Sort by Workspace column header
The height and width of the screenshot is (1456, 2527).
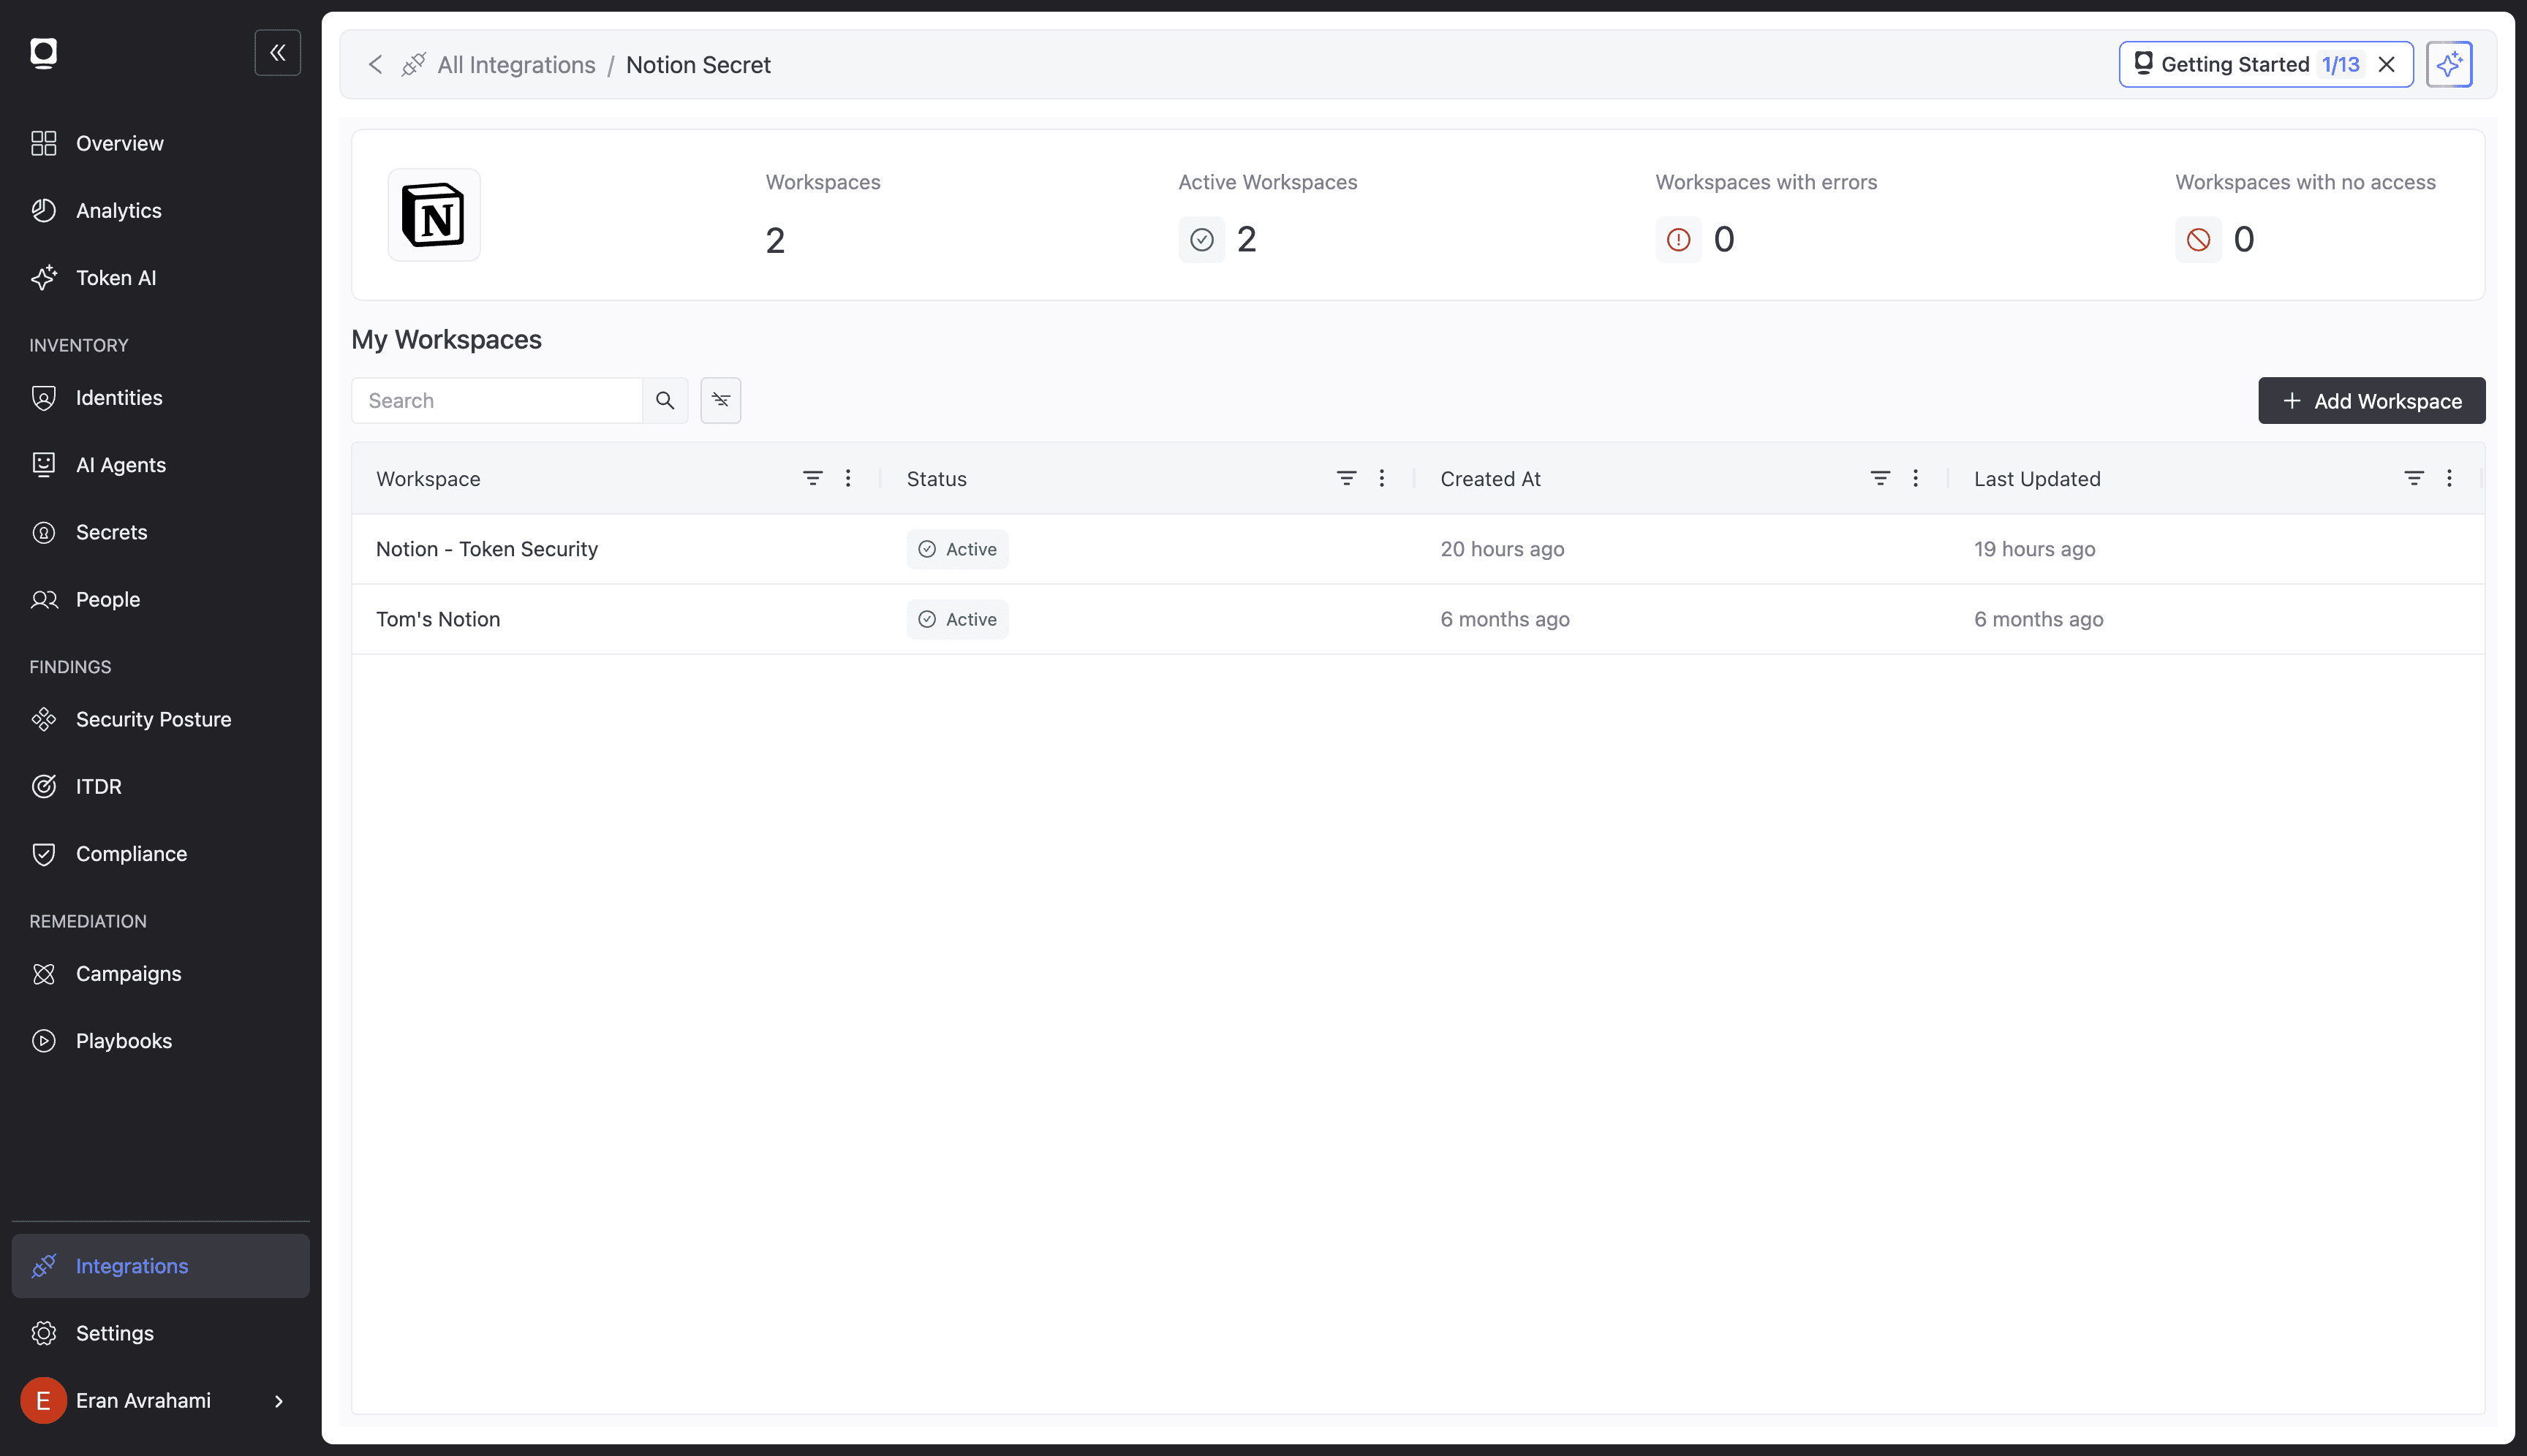point(428,479)
